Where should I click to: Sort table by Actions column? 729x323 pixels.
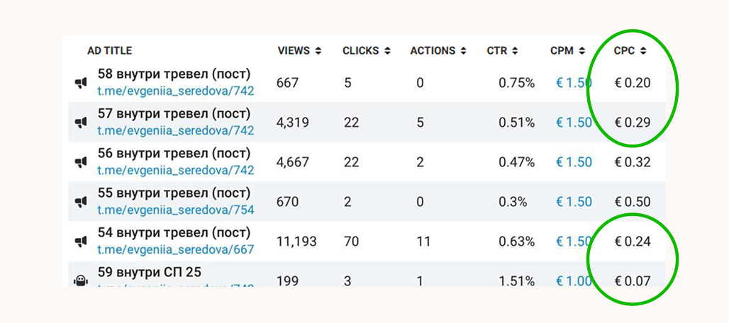438,51
